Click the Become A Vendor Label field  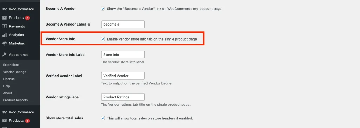pos(123,24)
